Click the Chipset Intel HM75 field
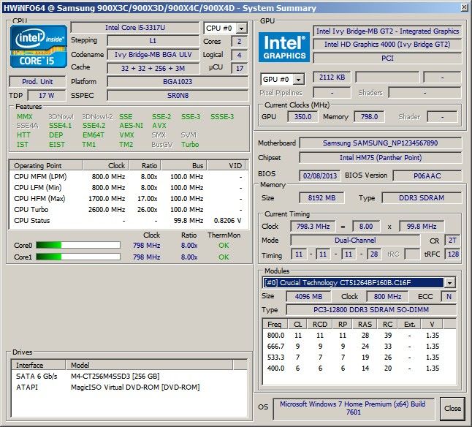Screen dimensions: 472x427 [x=380, y=158]
